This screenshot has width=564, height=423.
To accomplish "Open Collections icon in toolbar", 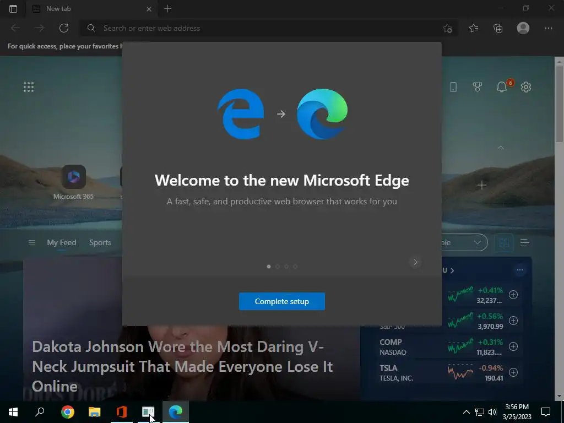I will click(498, 28).
